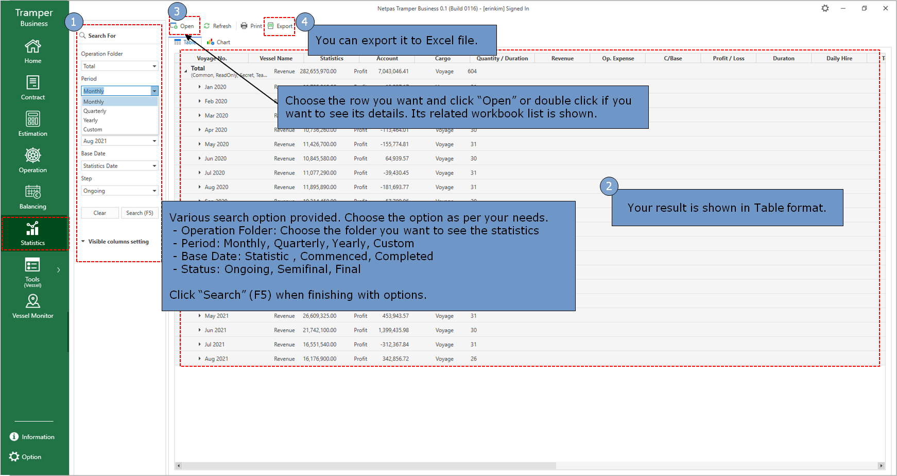This screenshot has width=897, height=476.
Task: Click the settings gear in title bar
Action: tap(825, 8)
